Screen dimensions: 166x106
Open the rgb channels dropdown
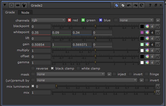(x=48, y=20)
